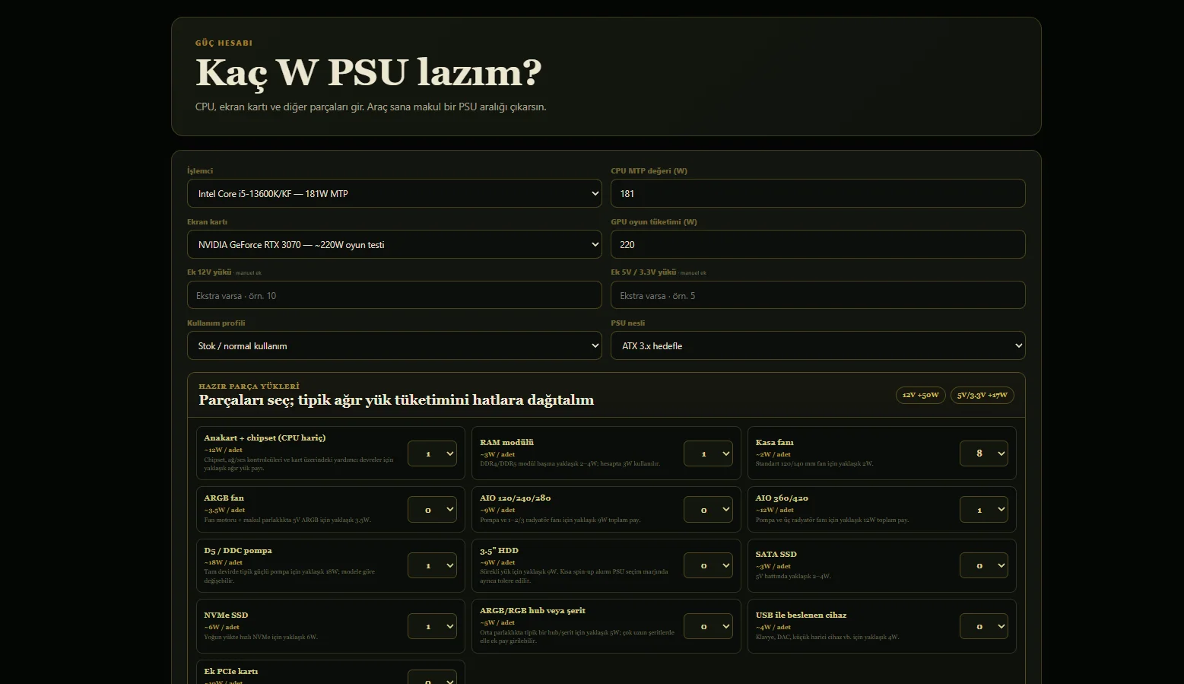Change USB ile beslenen cihaz quantity dropdown

pyautogui.click(x=984, y=626)
